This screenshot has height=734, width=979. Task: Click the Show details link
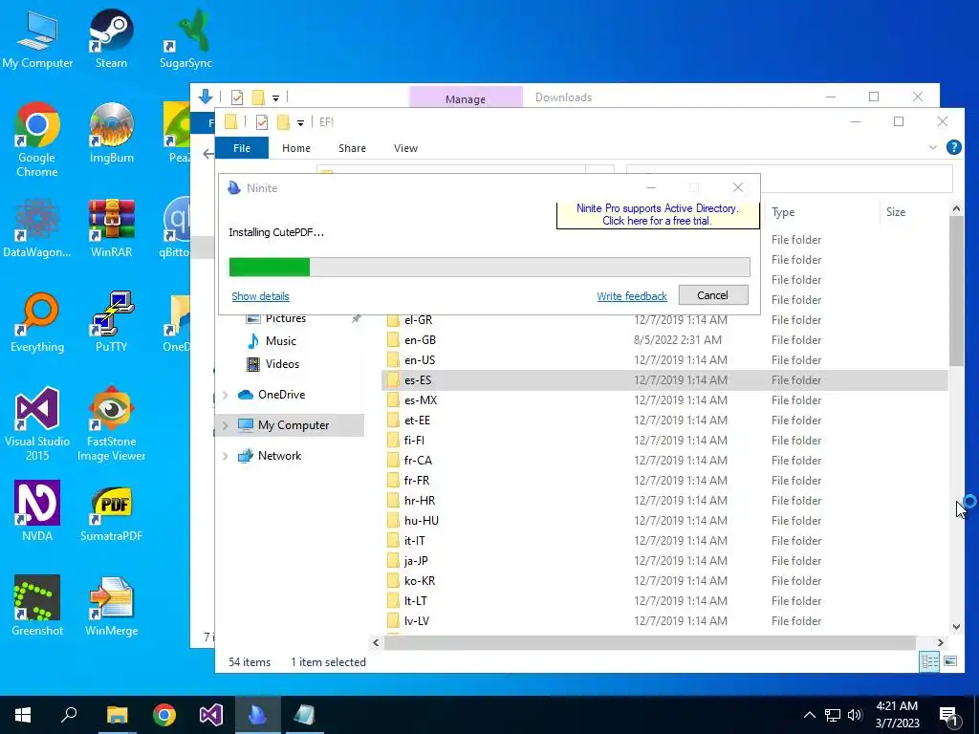260,296
